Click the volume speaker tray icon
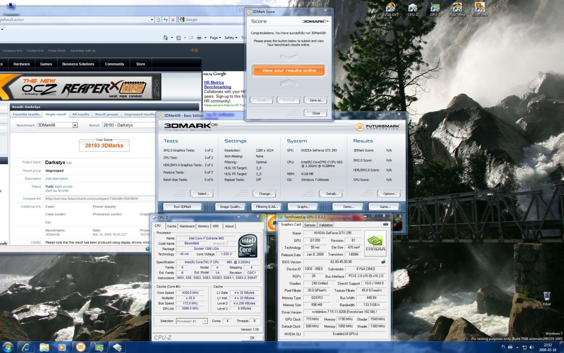This screenshot has height=353, width=564. [x=532, y=347]
